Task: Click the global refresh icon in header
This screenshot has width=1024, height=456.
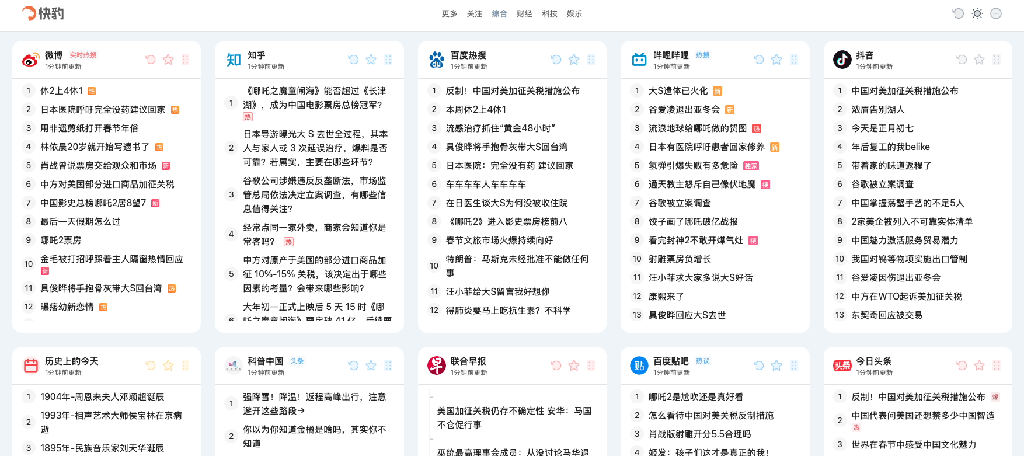Action: pos(958,13)
